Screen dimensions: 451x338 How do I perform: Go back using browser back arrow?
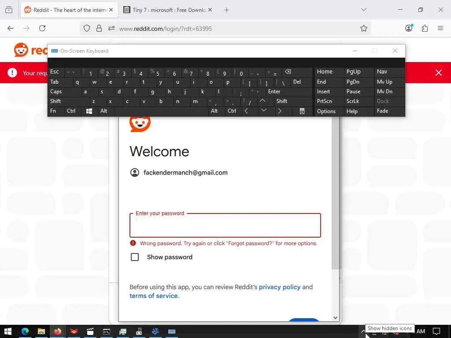tap(11, 28)
